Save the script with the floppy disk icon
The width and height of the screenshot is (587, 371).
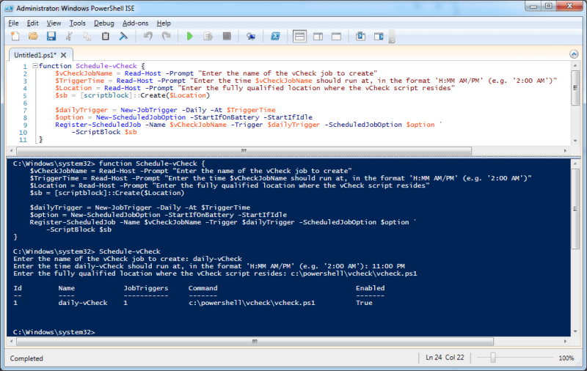(51, 36)
